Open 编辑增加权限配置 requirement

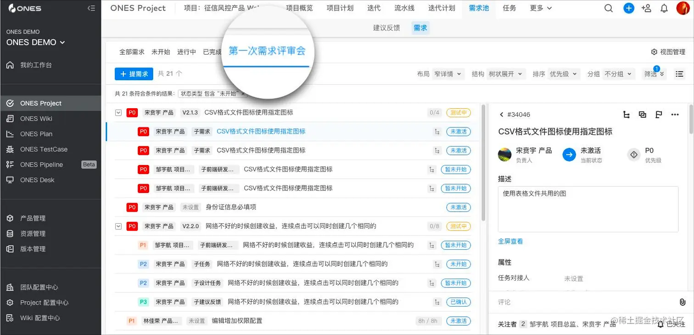click(237, 321)
